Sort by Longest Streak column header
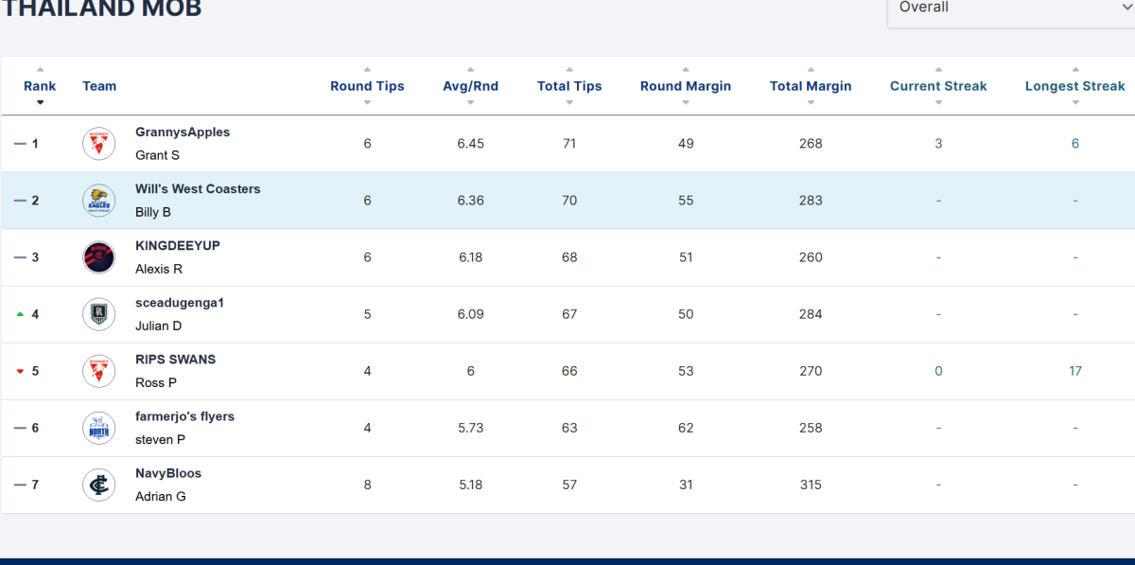1135x565 pixels. tap(1075, 86)
